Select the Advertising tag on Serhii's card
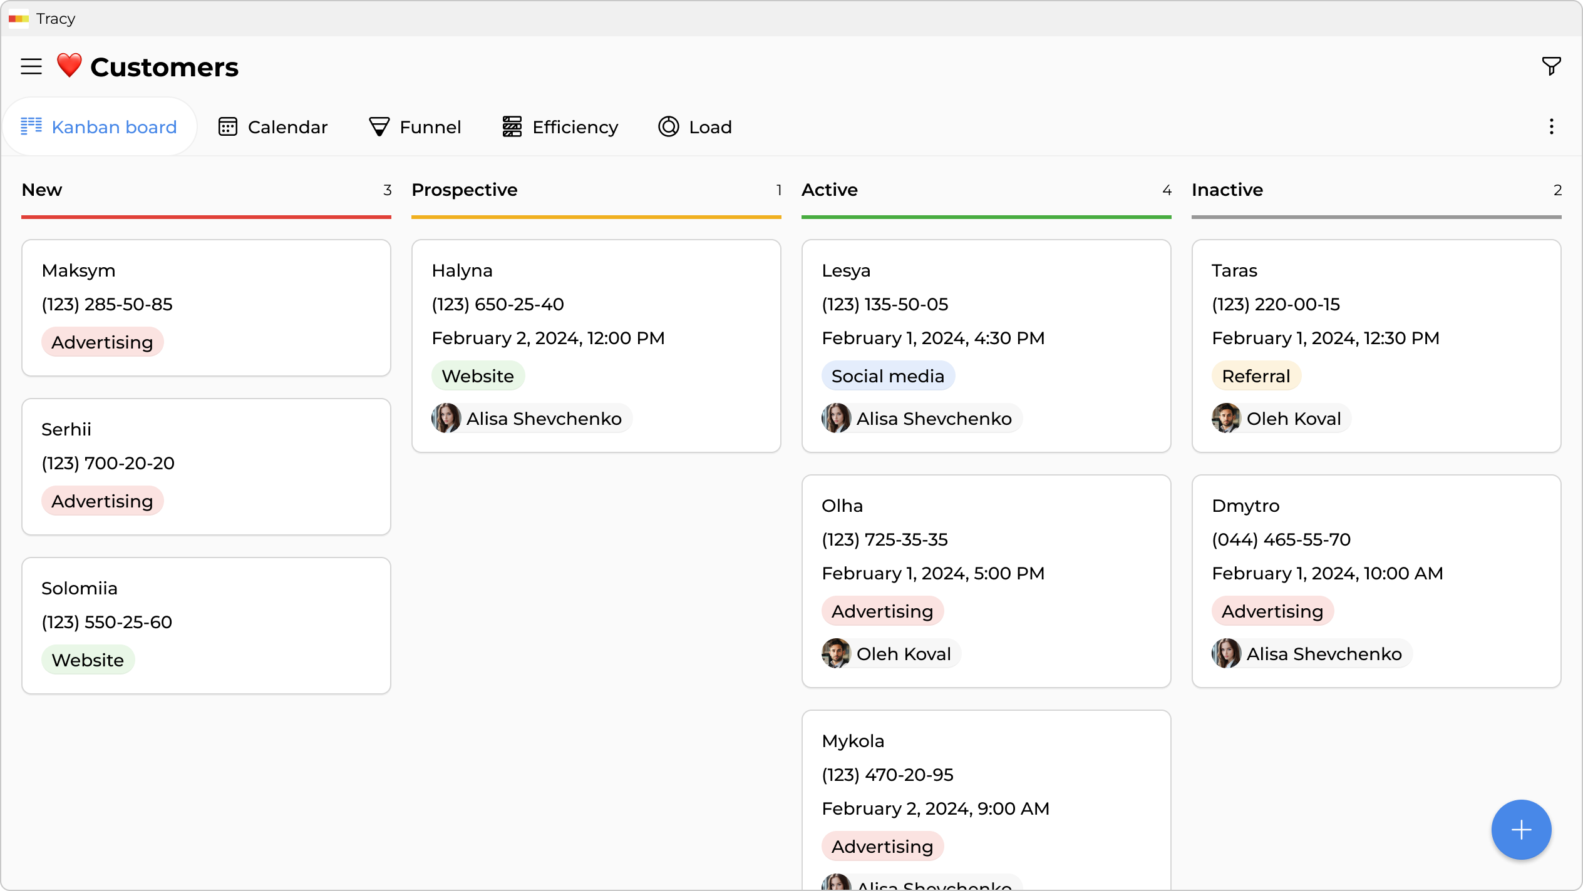Screen dimensions: 1583x891 [102, 501]
